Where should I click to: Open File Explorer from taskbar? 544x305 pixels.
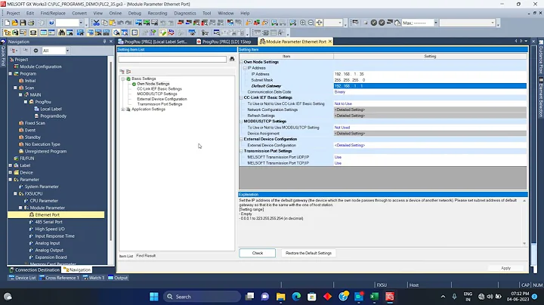tap(280, 297)
